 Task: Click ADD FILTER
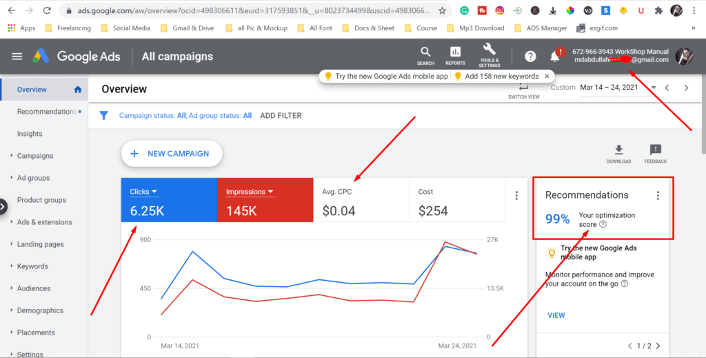coord(281,116)
